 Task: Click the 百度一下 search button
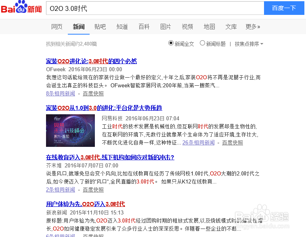pyautogui.click(x=284, y=8)
